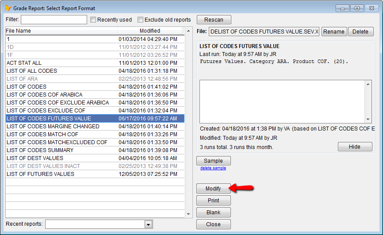Select LIST OF CODES COF ARABICA
The image size is (383, 235).
[95, 95]
